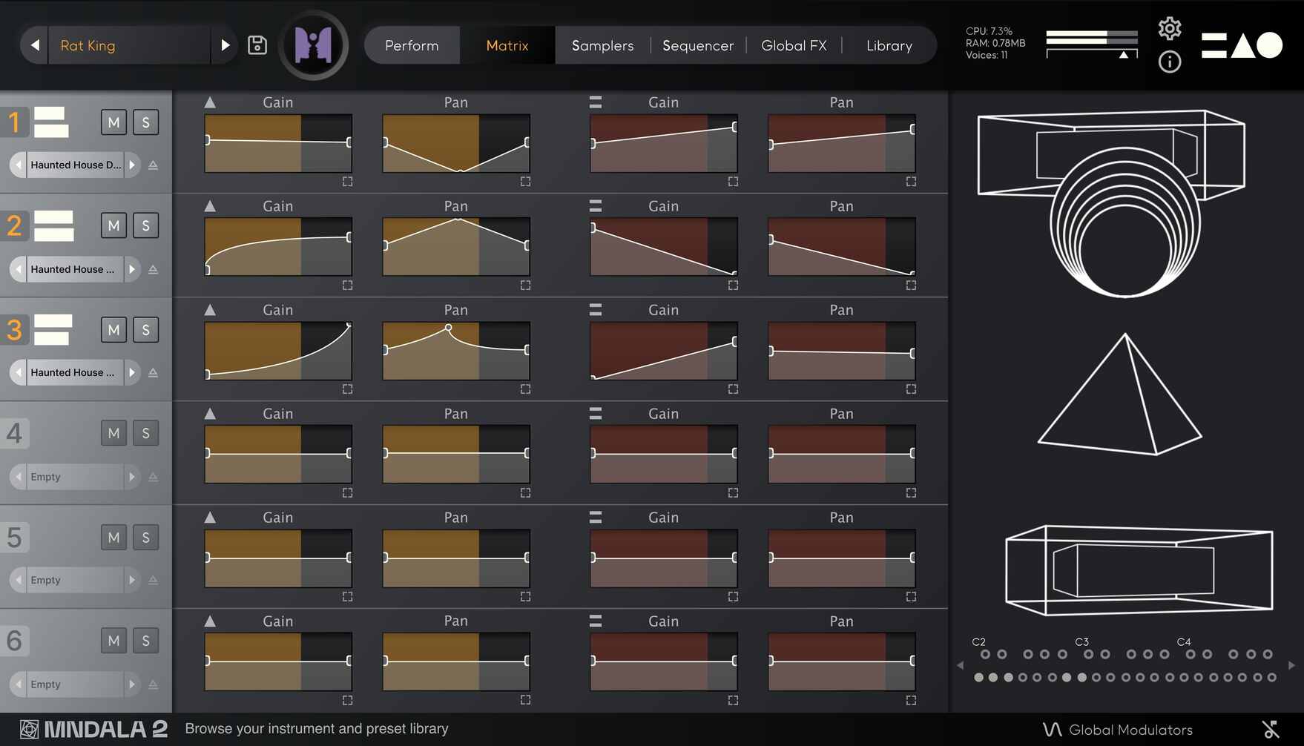Save the current preset with the disk icon
The width and height of the screenshot is (1304, 746).
coord(257,44)
